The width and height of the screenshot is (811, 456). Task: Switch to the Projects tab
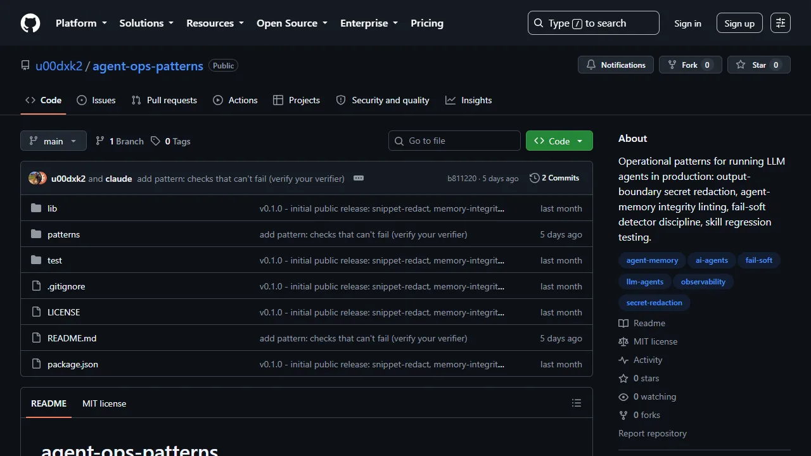[x=297, y=101]
